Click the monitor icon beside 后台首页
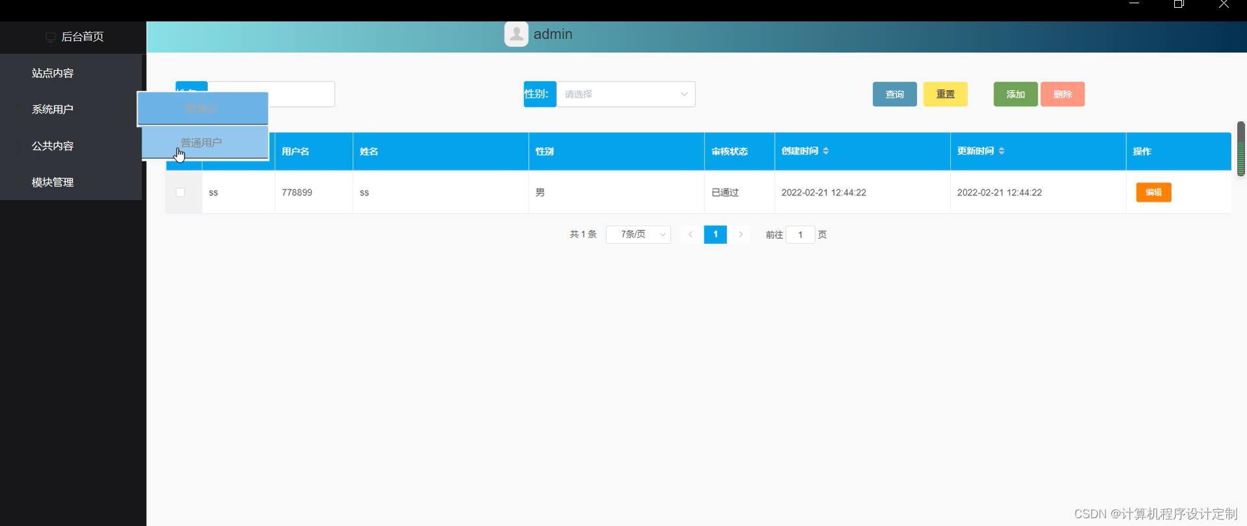1247x526 pixels. [51, 37]
